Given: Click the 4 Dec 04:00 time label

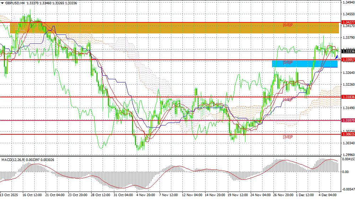Looking at the screenshot, I should (328, 195).
